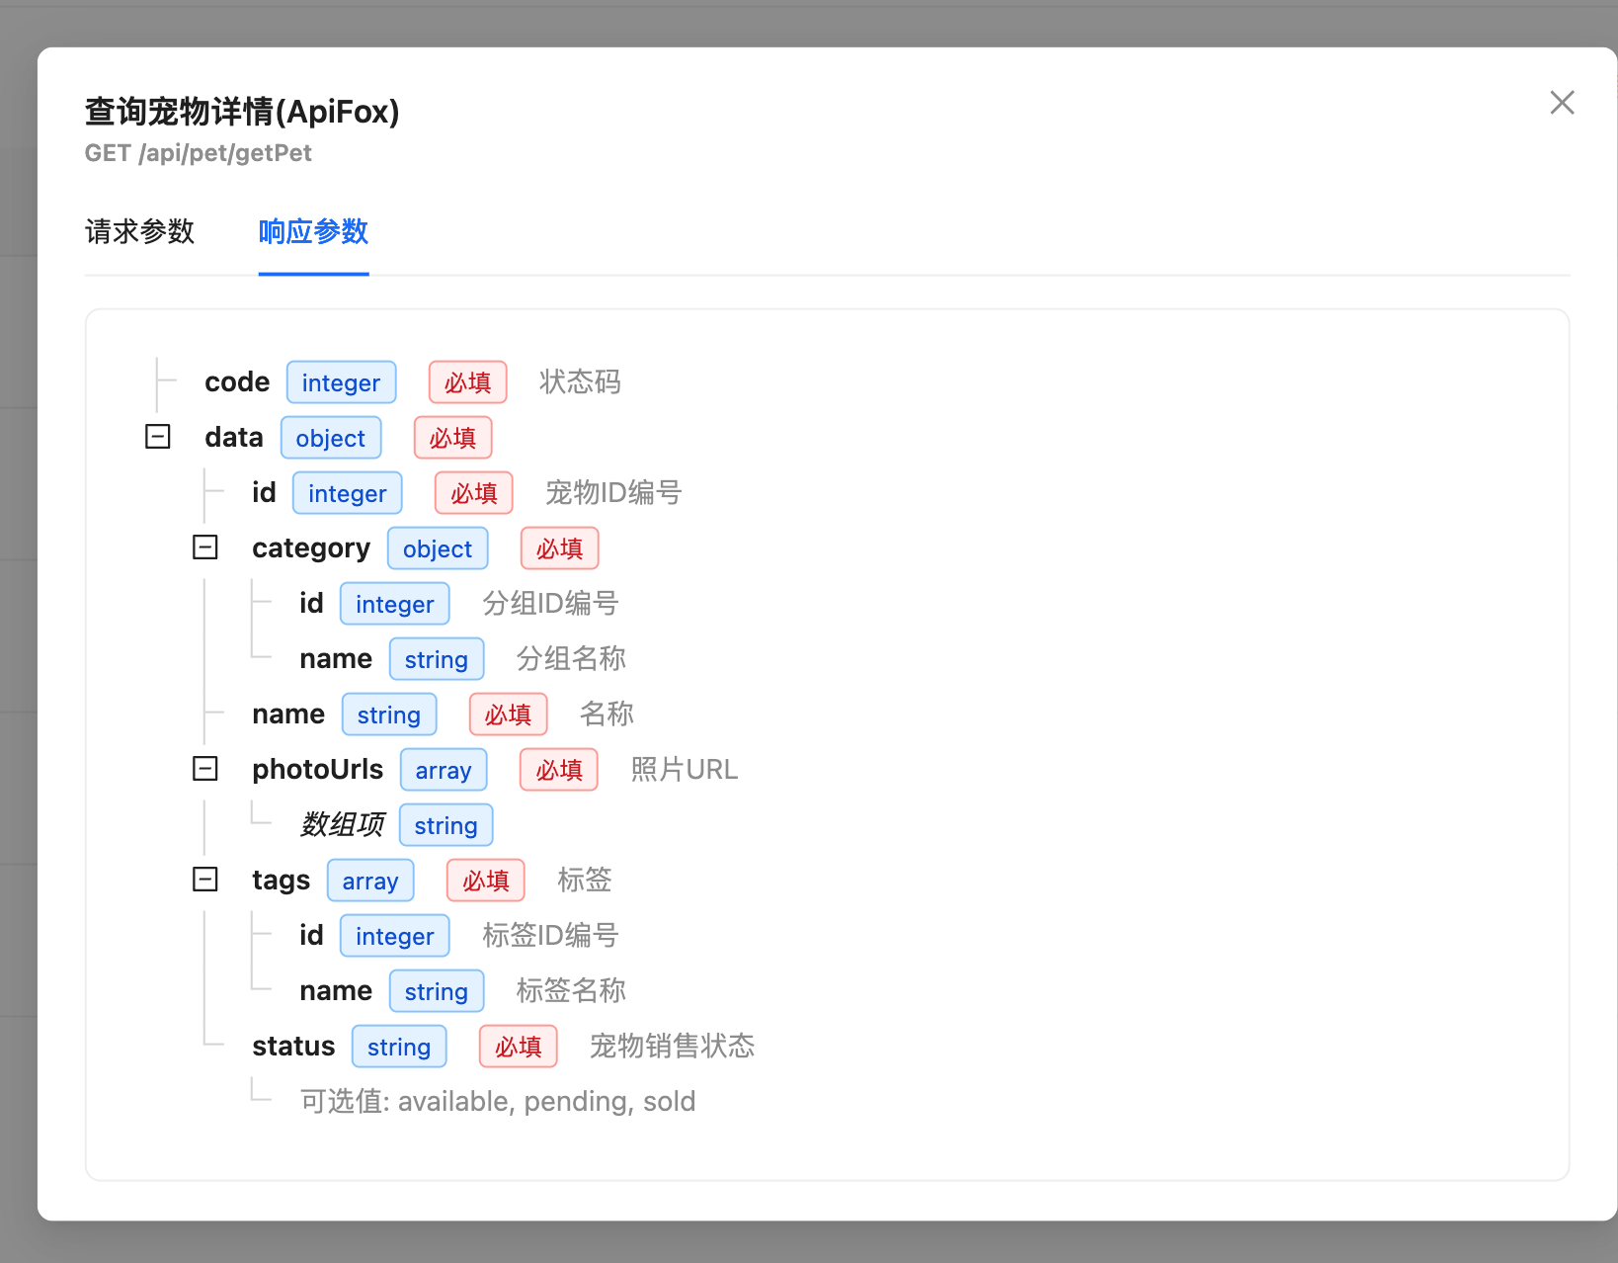1618x1263 pixels.
Task: Click the 必填 badge next to 宠物ID编号
Action: click(x=474, y=493)
